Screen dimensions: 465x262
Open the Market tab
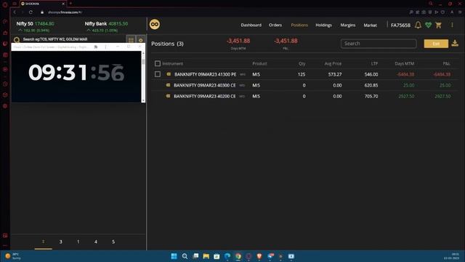point(370,25)
